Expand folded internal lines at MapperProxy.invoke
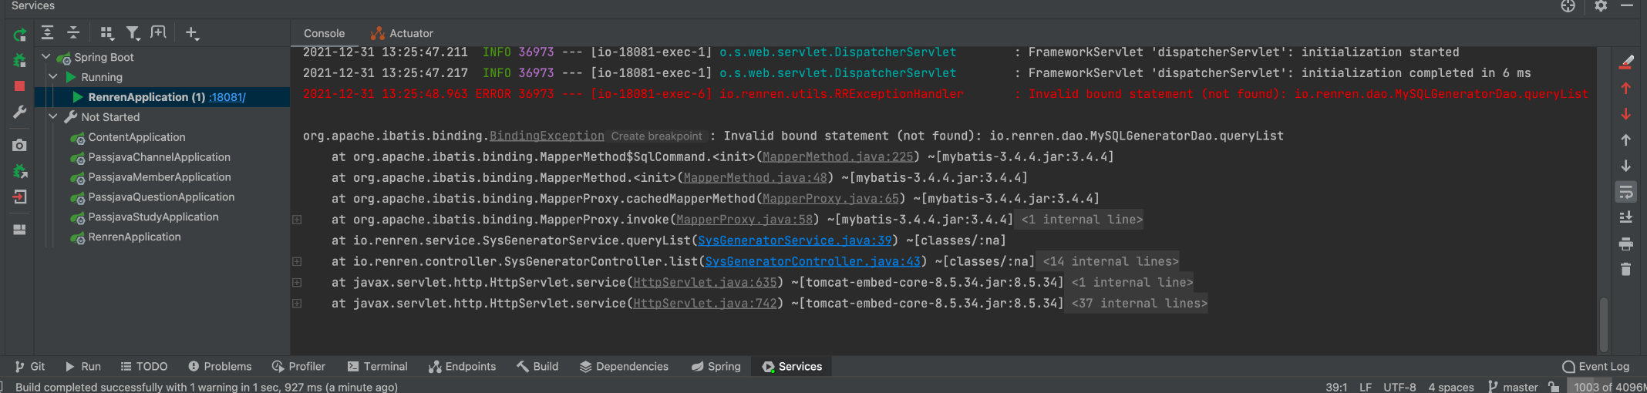The width and height of the screenshot is (1647, 393). point(297,220)
